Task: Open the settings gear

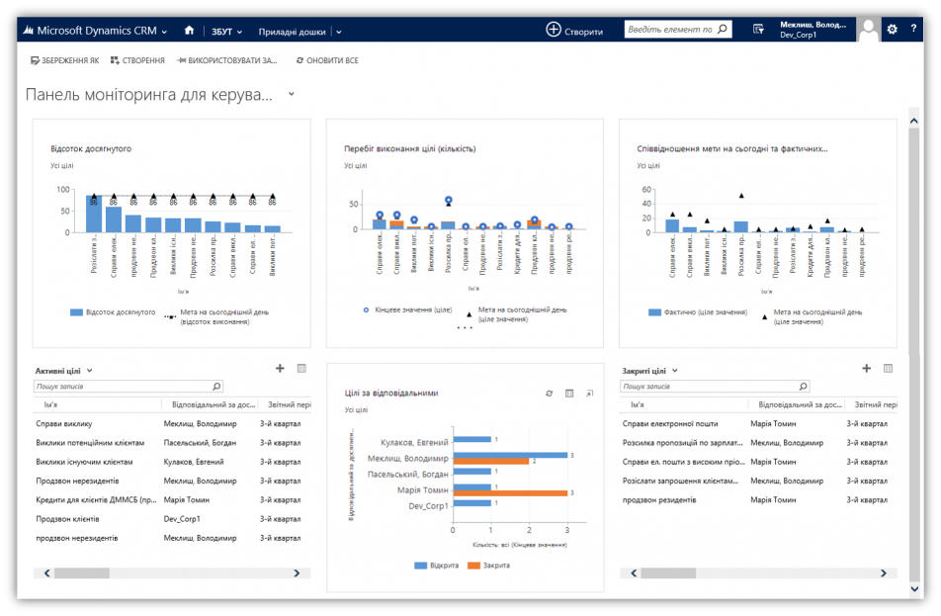Action: click(x=893, y=30)
